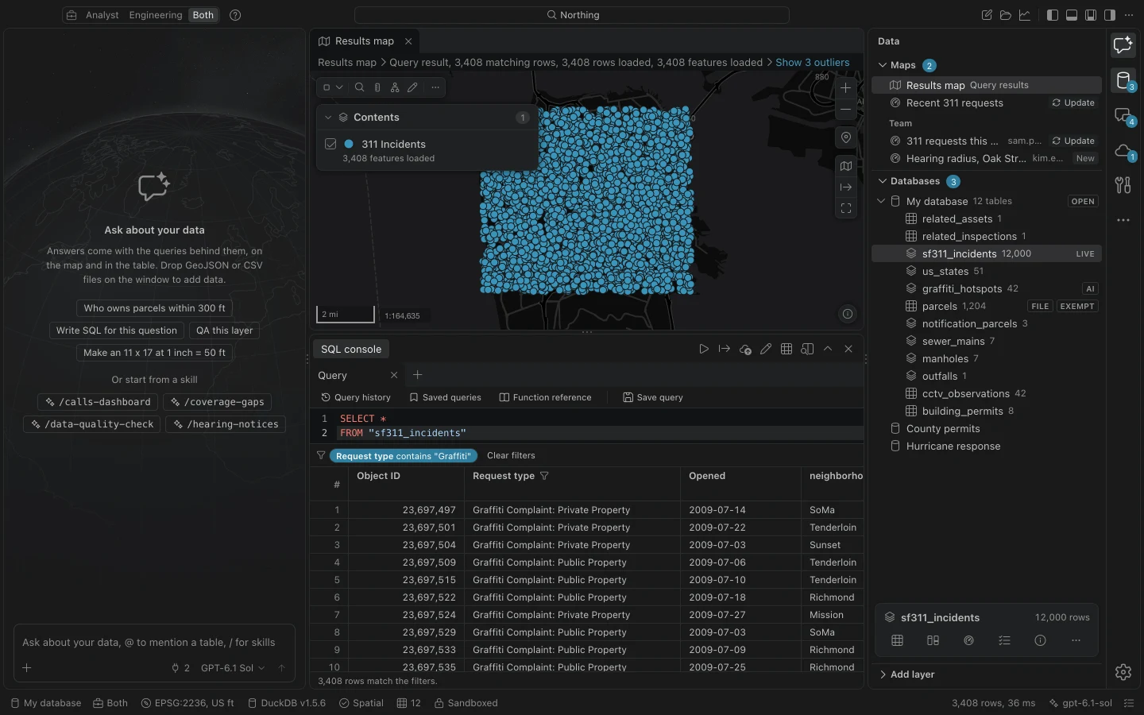Enter fullscreen on the results map
Image resolution: width=1144 pixels, height=715 pixels.
point(846,208)
